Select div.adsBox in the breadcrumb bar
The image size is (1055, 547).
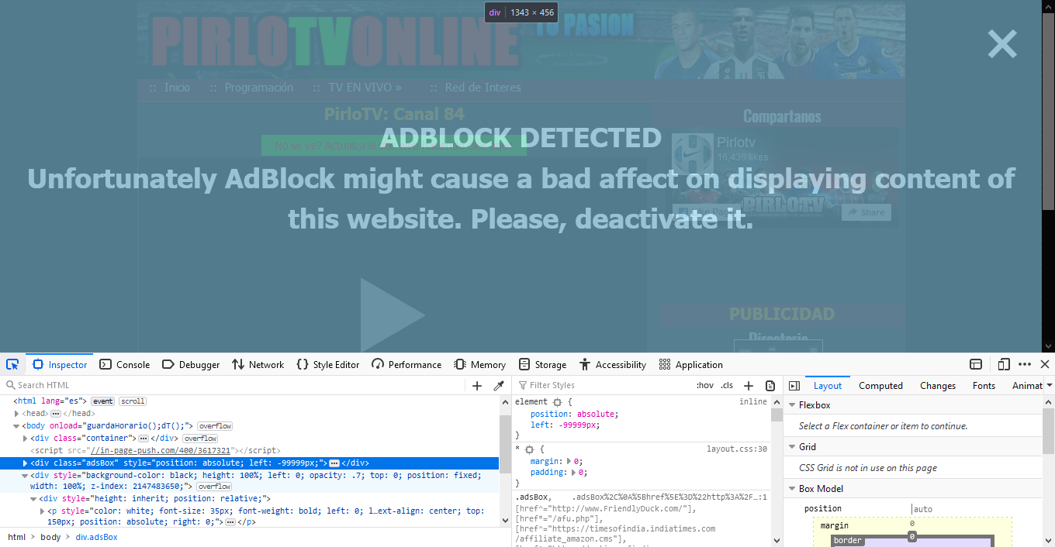96,537
